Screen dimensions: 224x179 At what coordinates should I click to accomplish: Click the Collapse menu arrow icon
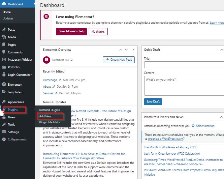tap(4, 139)
